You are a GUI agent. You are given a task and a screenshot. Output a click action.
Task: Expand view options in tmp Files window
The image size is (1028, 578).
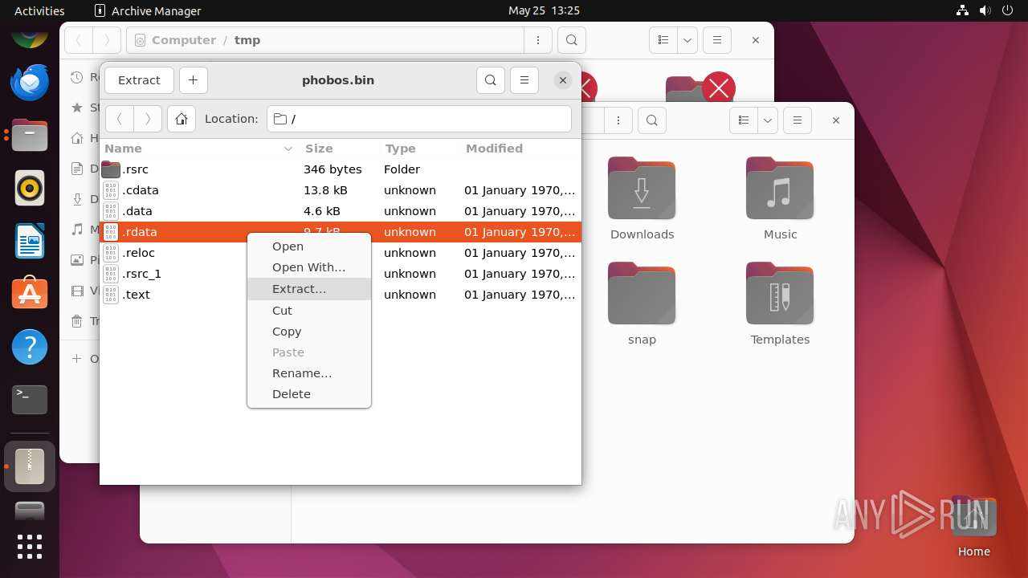point(687,40)
